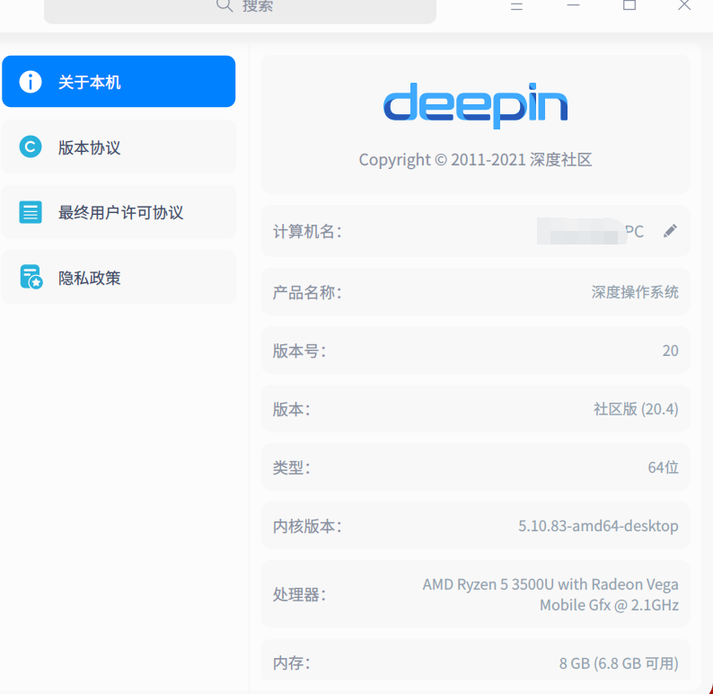Screen dimensions: 713x694
Task: Click the version number value 20
Action: [670, 351]
